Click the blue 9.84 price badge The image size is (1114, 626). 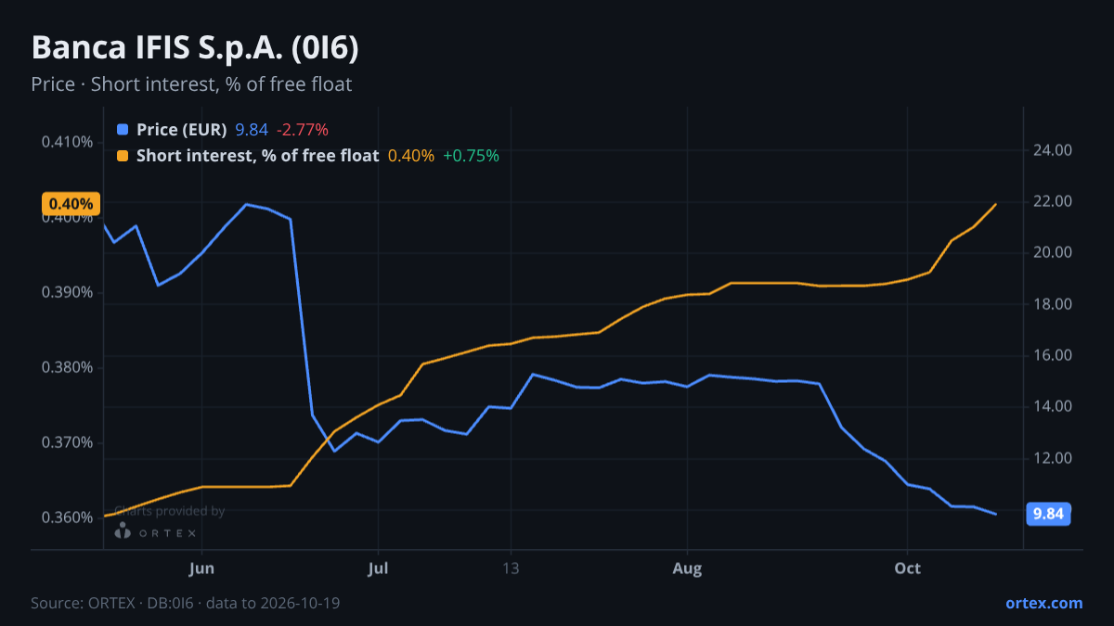click(x=1048, y=514)
